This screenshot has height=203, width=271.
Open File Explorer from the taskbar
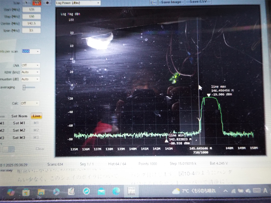click(x=41, y=191)
